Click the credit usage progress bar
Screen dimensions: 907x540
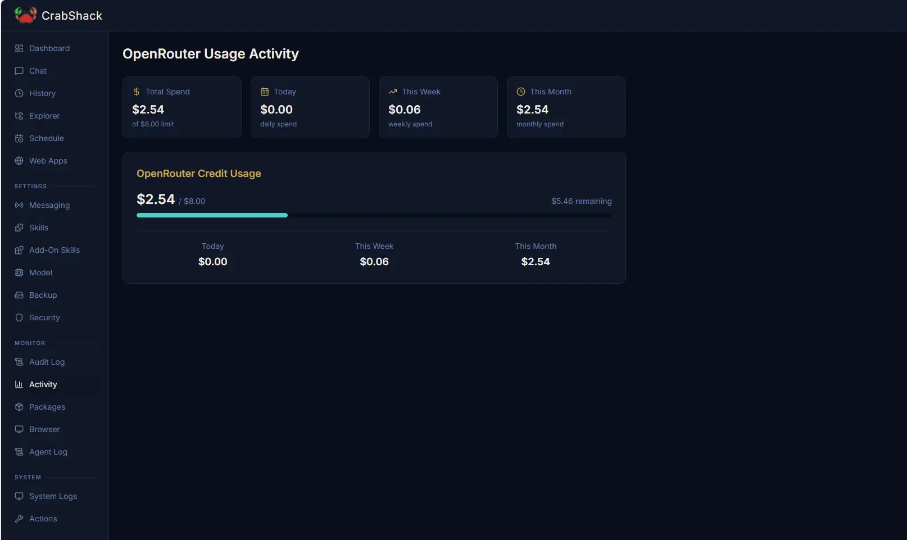[374, 215]
